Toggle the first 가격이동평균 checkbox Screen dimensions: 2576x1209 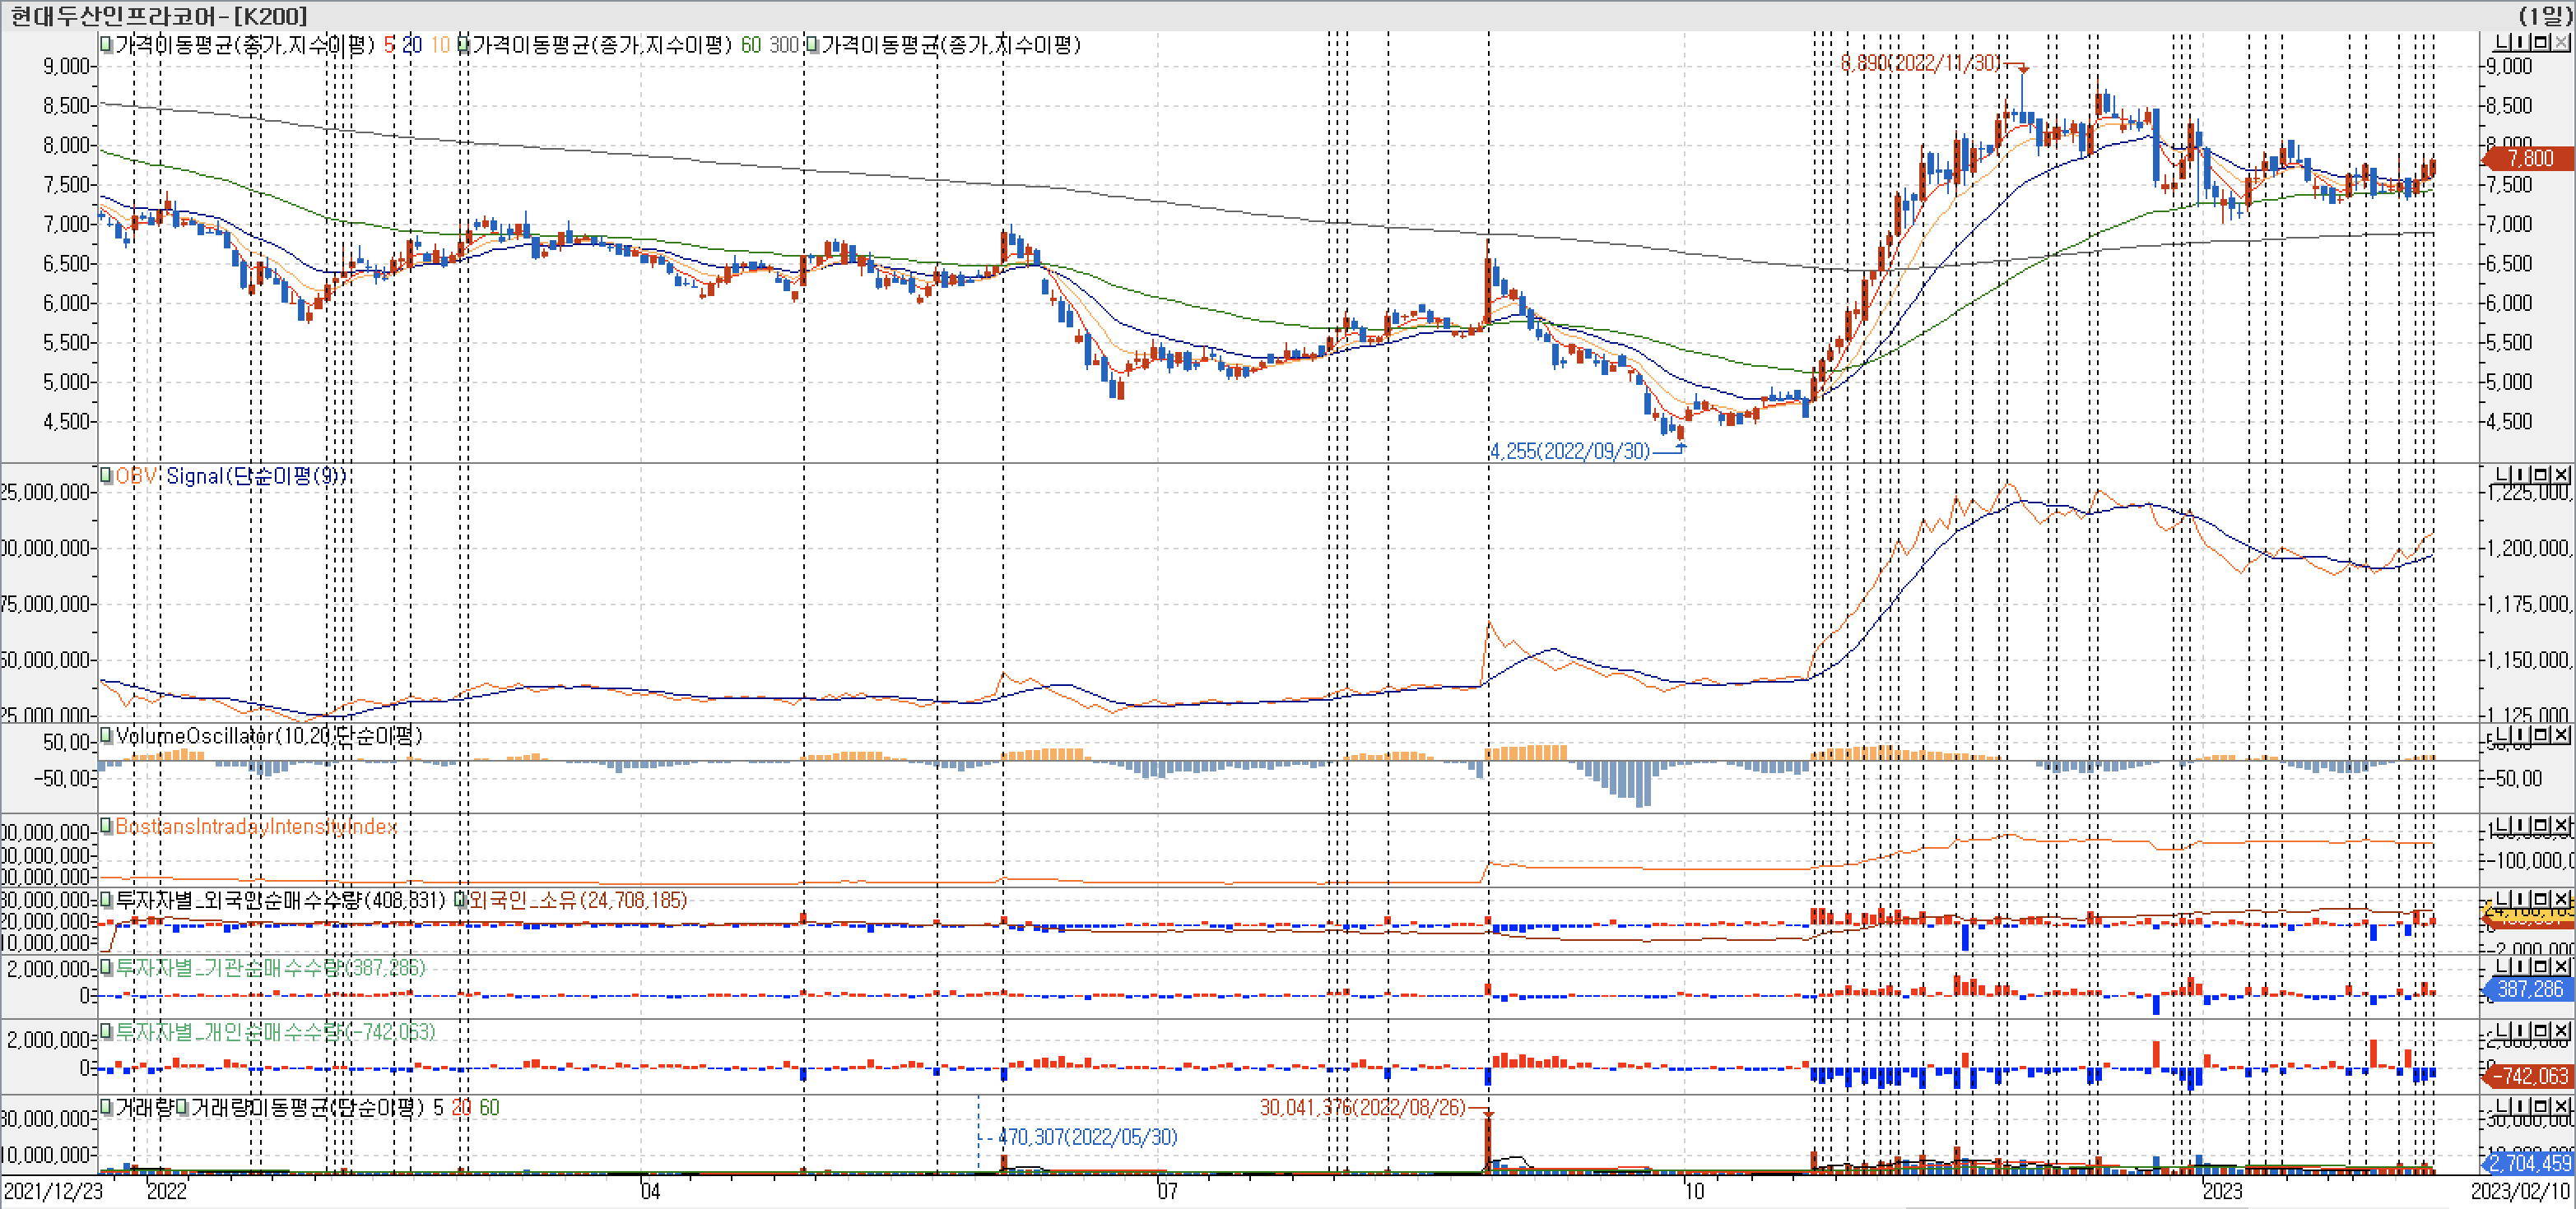106,44
